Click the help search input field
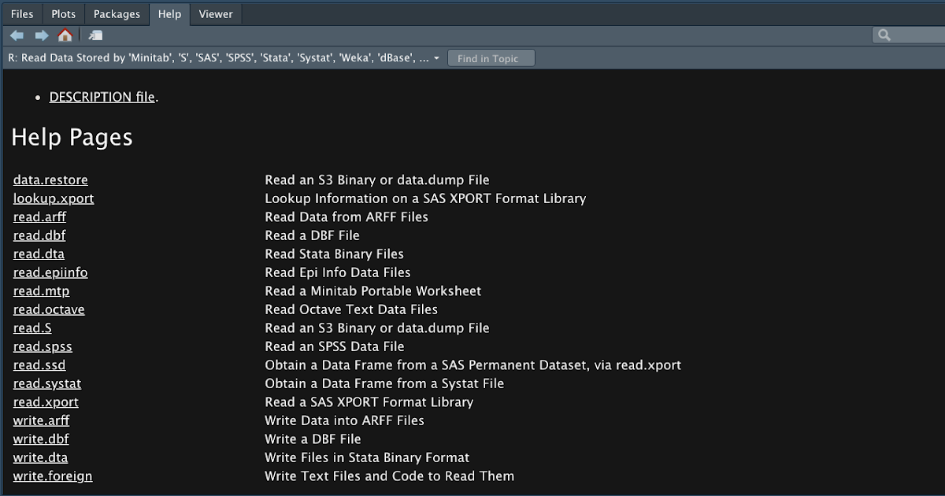The image size is (945, 496). pos(913,35)
